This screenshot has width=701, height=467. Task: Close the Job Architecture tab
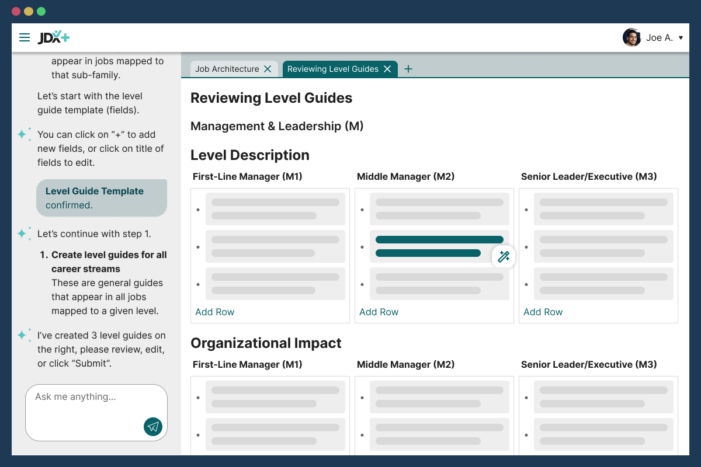pos(268,69)
